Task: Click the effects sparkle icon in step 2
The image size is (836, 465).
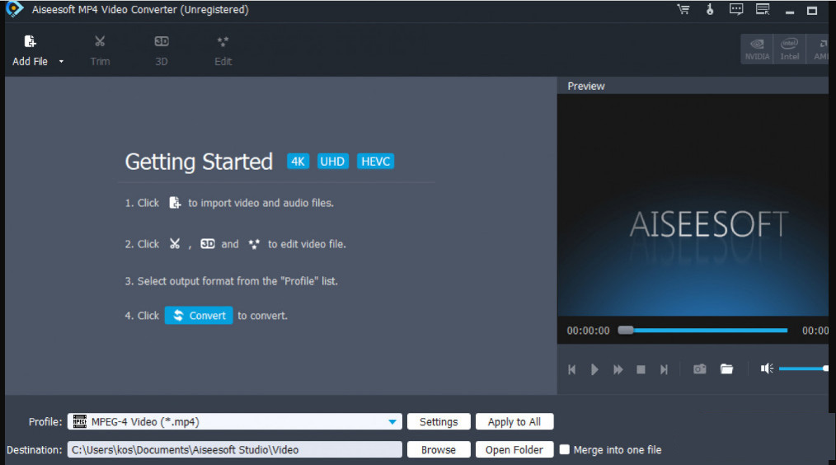Action: point(254,244)
